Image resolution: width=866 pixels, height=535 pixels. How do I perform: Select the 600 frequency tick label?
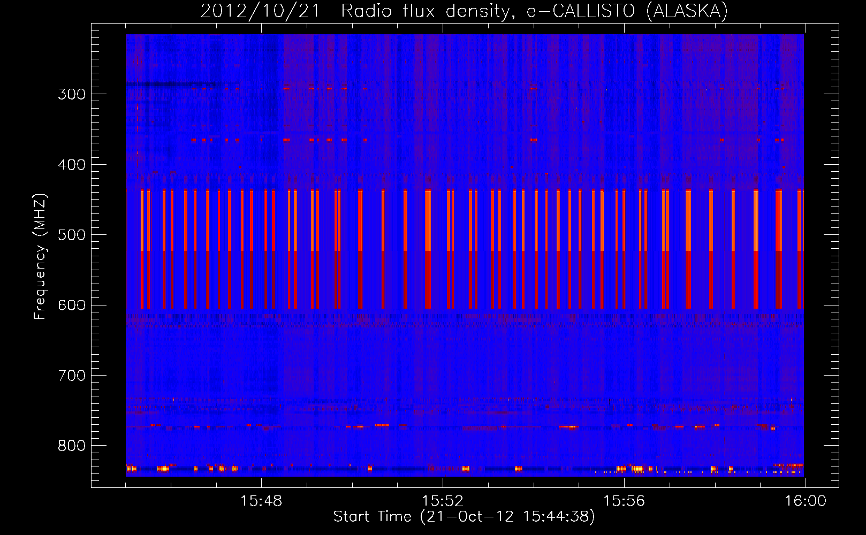coord(72,305)
